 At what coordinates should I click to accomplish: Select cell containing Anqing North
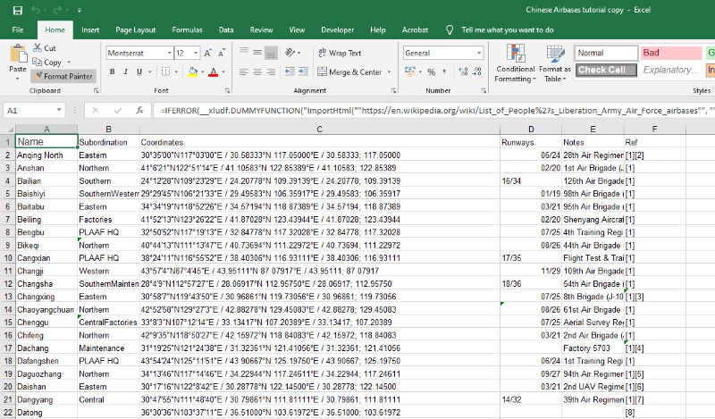[46, 155]
